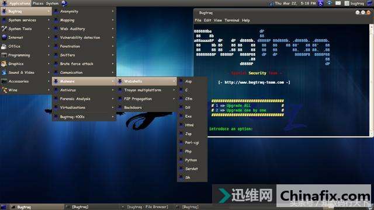The height and width of the screenshot is (210, 374).
Task: Expand the Troyan multiplatform submenu arrow
Action: (x=174, y=90)
